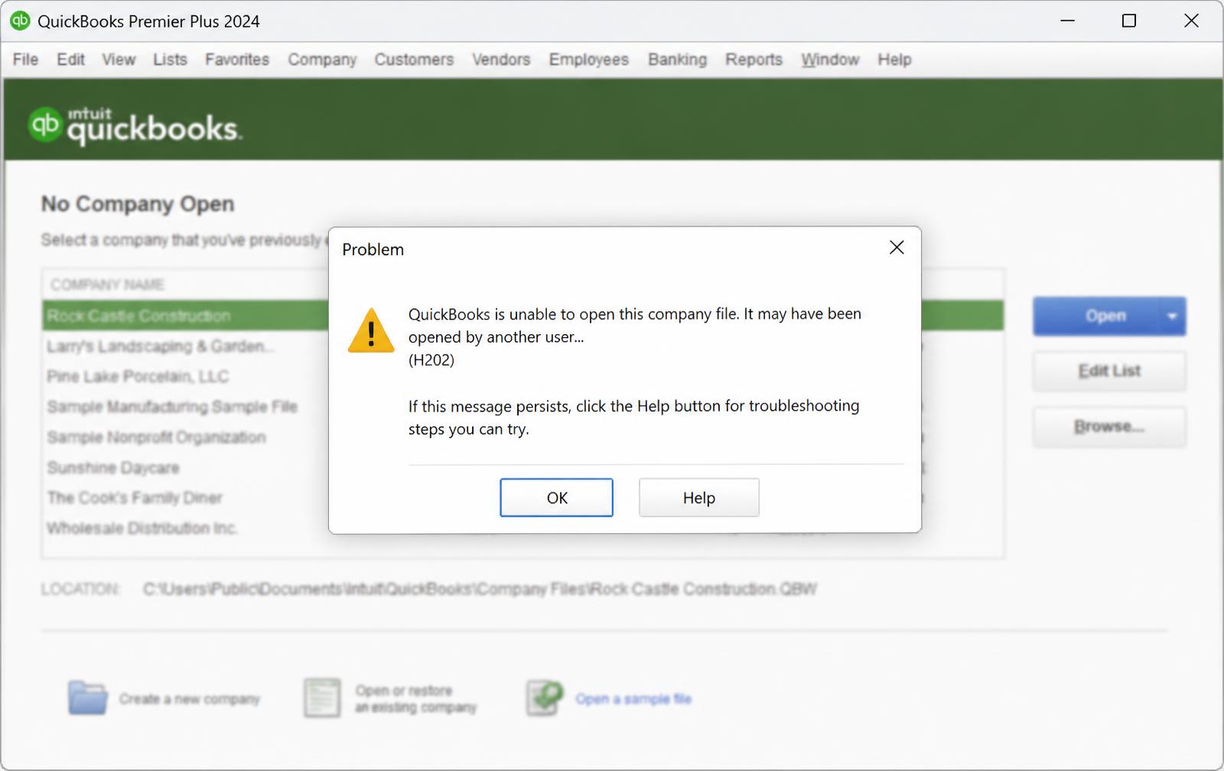Open the Company menu
1224x771 pixels.
(322, 60)
